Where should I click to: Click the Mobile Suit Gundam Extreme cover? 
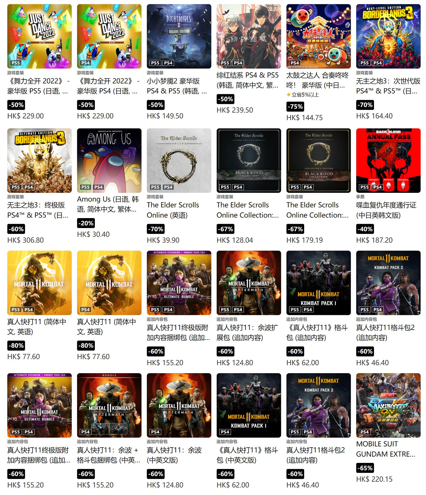tap(388, 405)
